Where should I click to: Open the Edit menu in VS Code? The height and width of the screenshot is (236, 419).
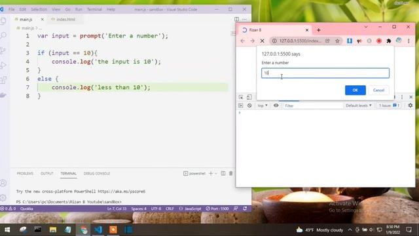pyautogui.click(x=23, y=9)
